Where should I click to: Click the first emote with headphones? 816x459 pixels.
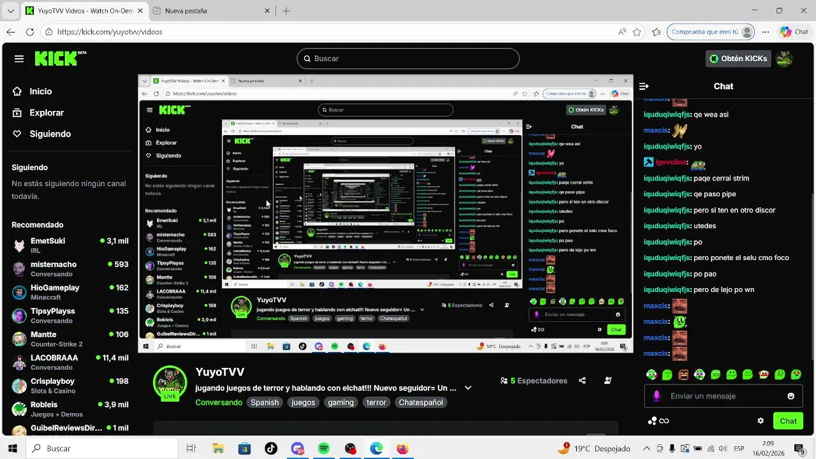(x=652, y=374)
